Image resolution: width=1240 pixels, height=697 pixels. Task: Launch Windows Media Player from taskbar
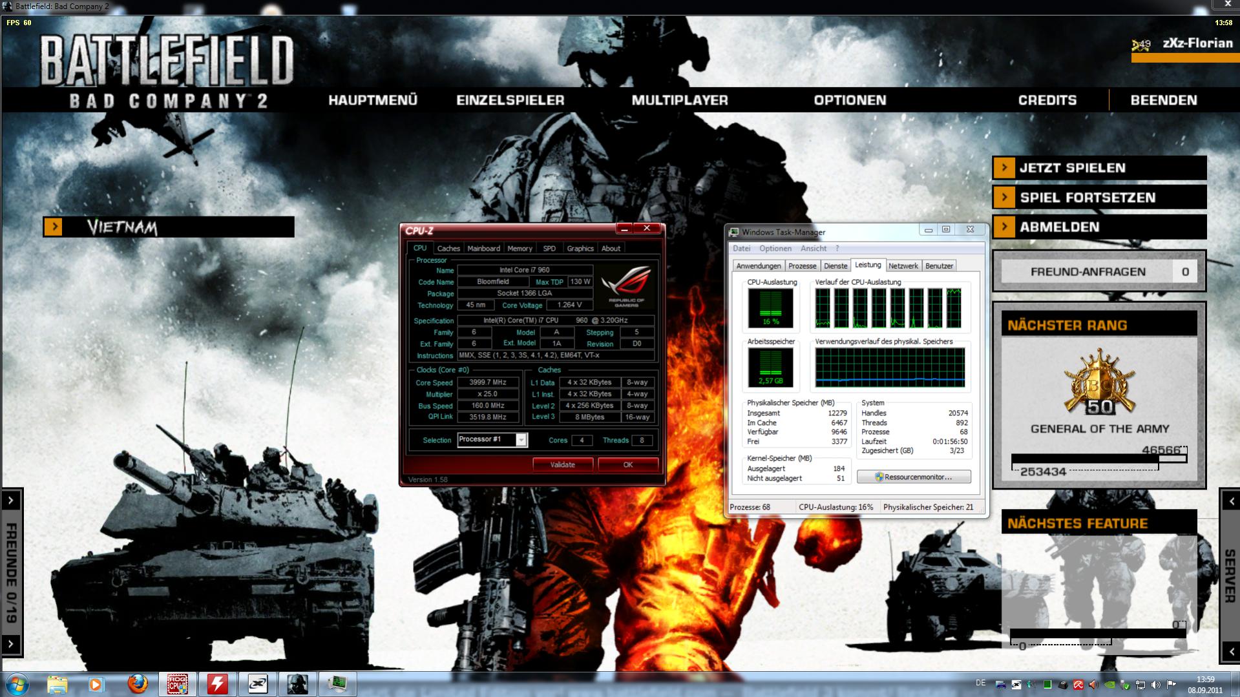pos(96,684)
